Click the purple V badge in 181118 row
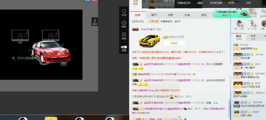 coord(245,55)
